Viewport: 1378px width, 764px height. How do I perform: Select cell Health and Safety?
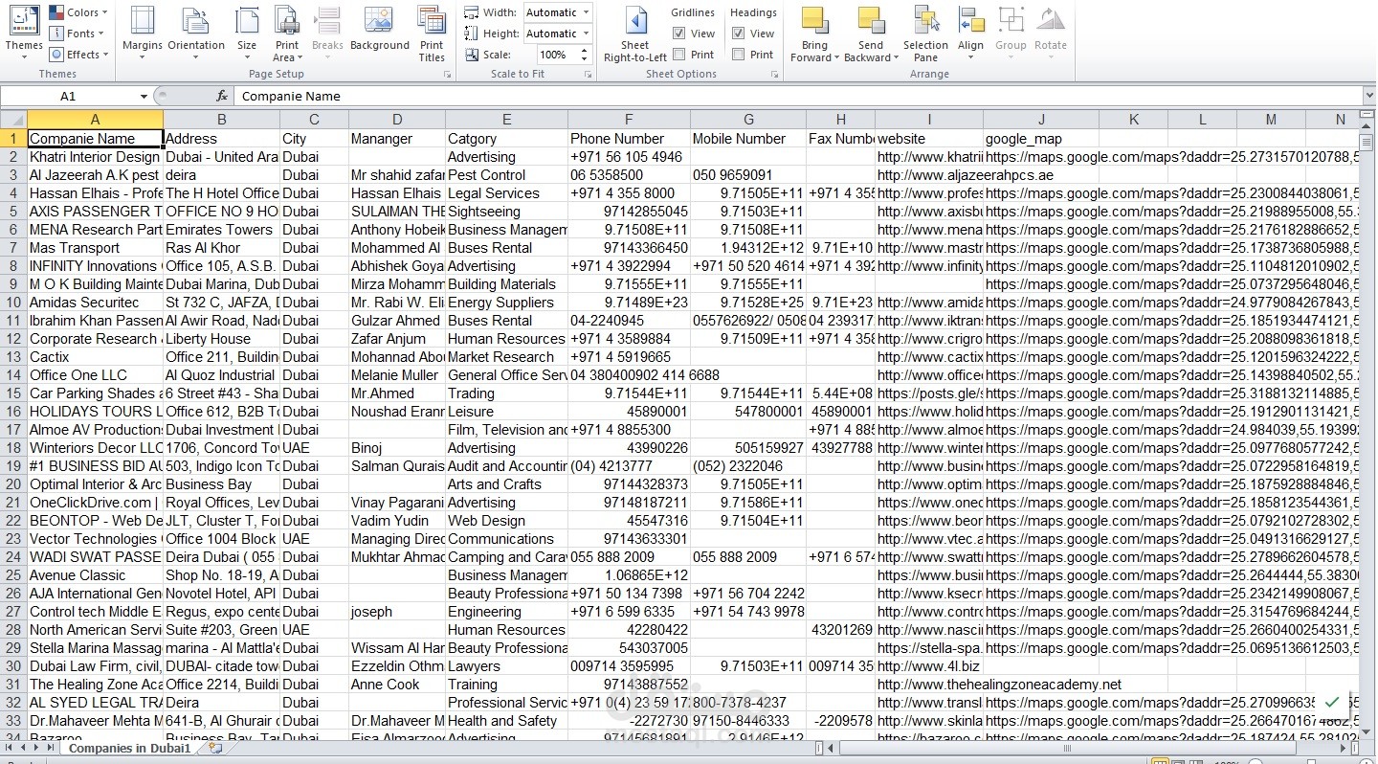tap(507, 721)
